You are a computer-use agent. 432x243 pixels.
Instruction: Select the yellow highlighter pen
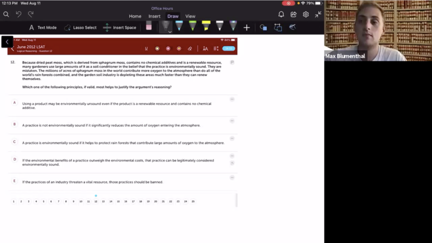(206, 26)
